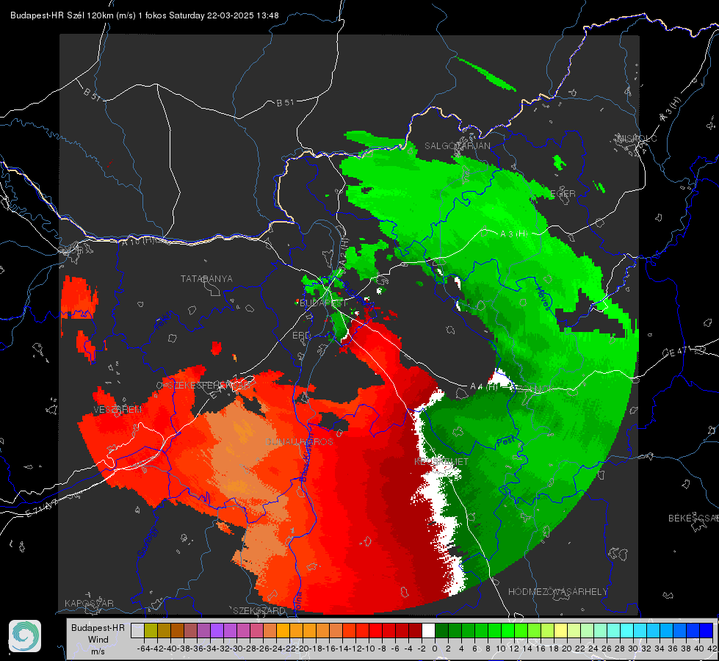
Task: Click the SZEKSZARD city label
Action: 259,610
